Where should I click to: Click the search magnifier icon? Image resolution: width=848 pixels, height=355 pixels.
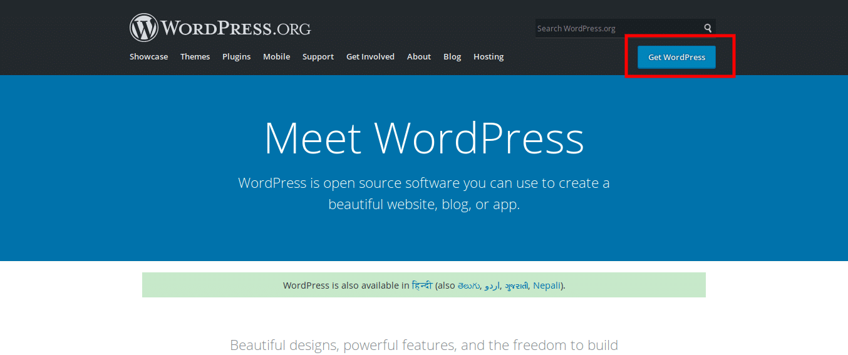708,28
